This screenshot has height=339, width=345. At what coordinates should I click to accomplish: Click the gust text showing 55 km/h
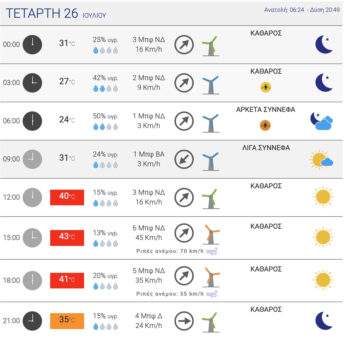pos(170,294)
